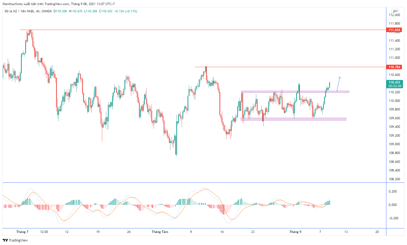Select the red 110.784 price label
This screenshot has height=245, width=407.
point(394,67)
